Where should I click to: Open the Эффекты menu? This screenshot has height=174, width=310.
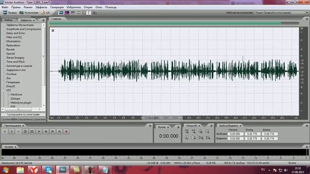coord(41,7)
